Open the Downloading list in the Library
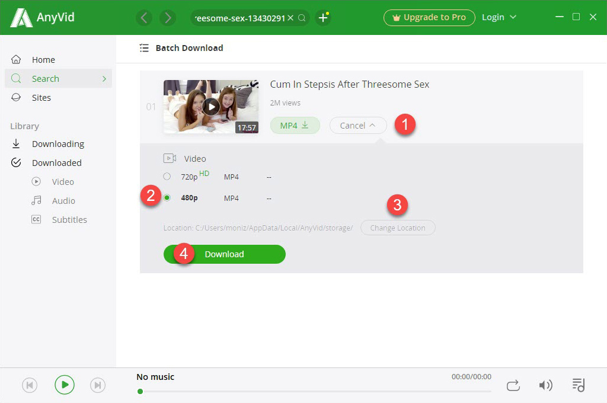607x403 pixels. pos(59,144)
